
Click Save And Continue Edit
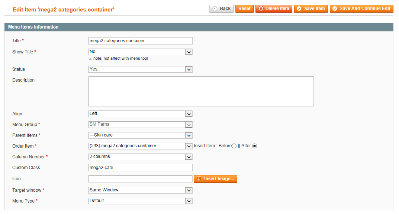click(x=361, y=9)
